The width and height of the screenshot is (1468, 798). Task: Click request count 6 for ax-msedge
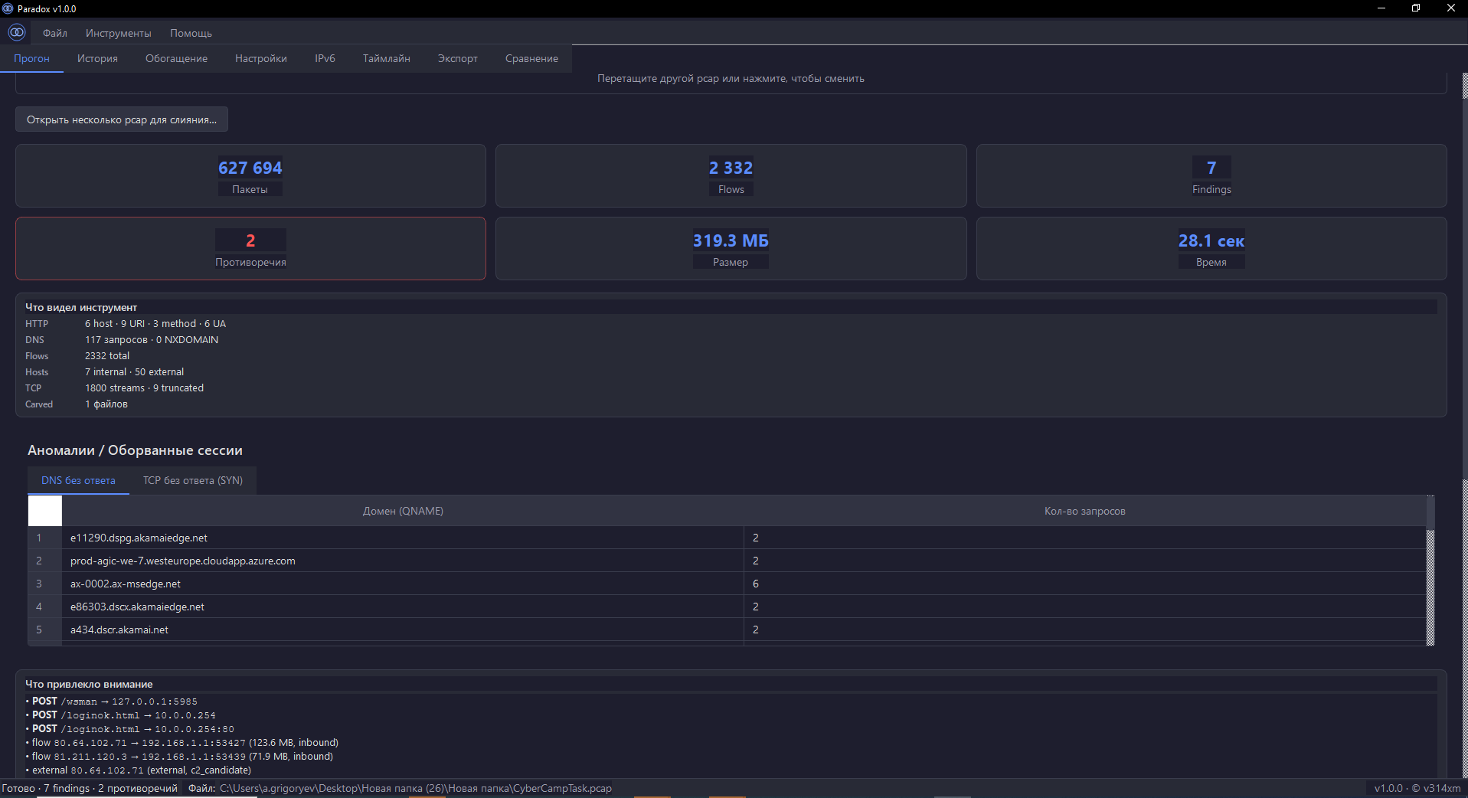[x=1085, y=584]
